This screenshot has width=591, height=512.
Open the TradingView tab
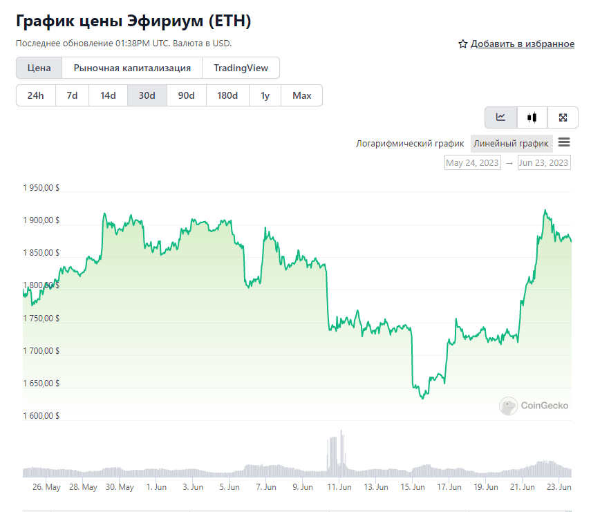(241, 68)
